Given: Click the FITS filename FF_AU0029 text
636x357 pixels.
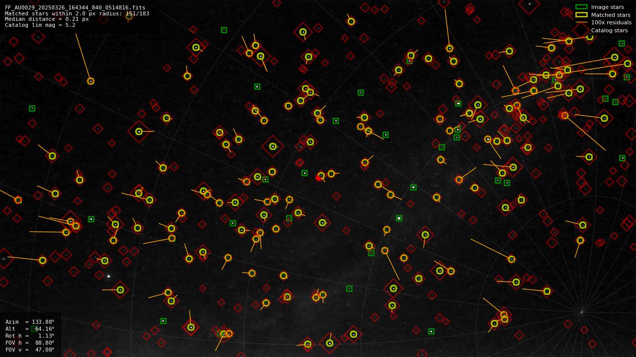Looking at the screenshot, I should [75, 7].
